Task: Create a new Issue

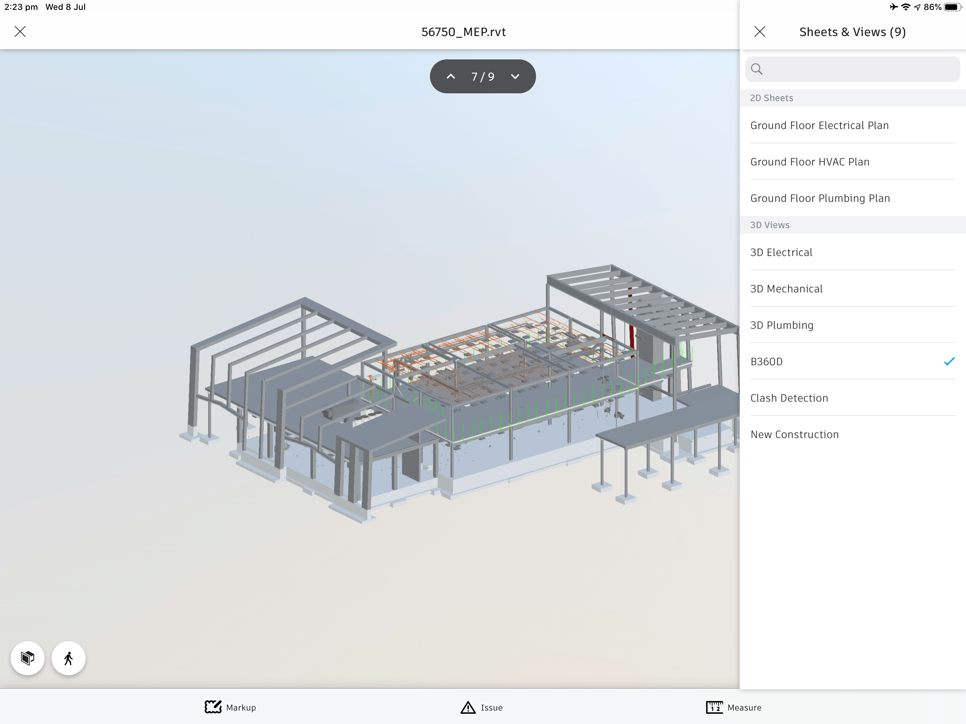Action: (x=481, y=707)
